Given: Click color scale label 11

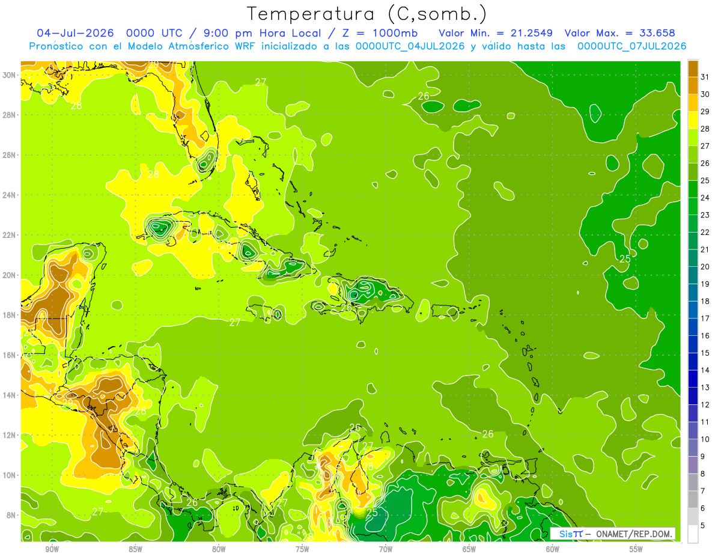Looking at the screenshot, I should point(705,422).
